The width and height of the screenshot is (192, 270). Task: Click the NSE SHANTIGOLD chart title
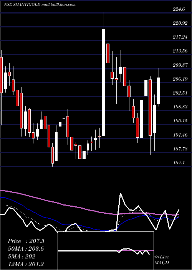(40, 5)
